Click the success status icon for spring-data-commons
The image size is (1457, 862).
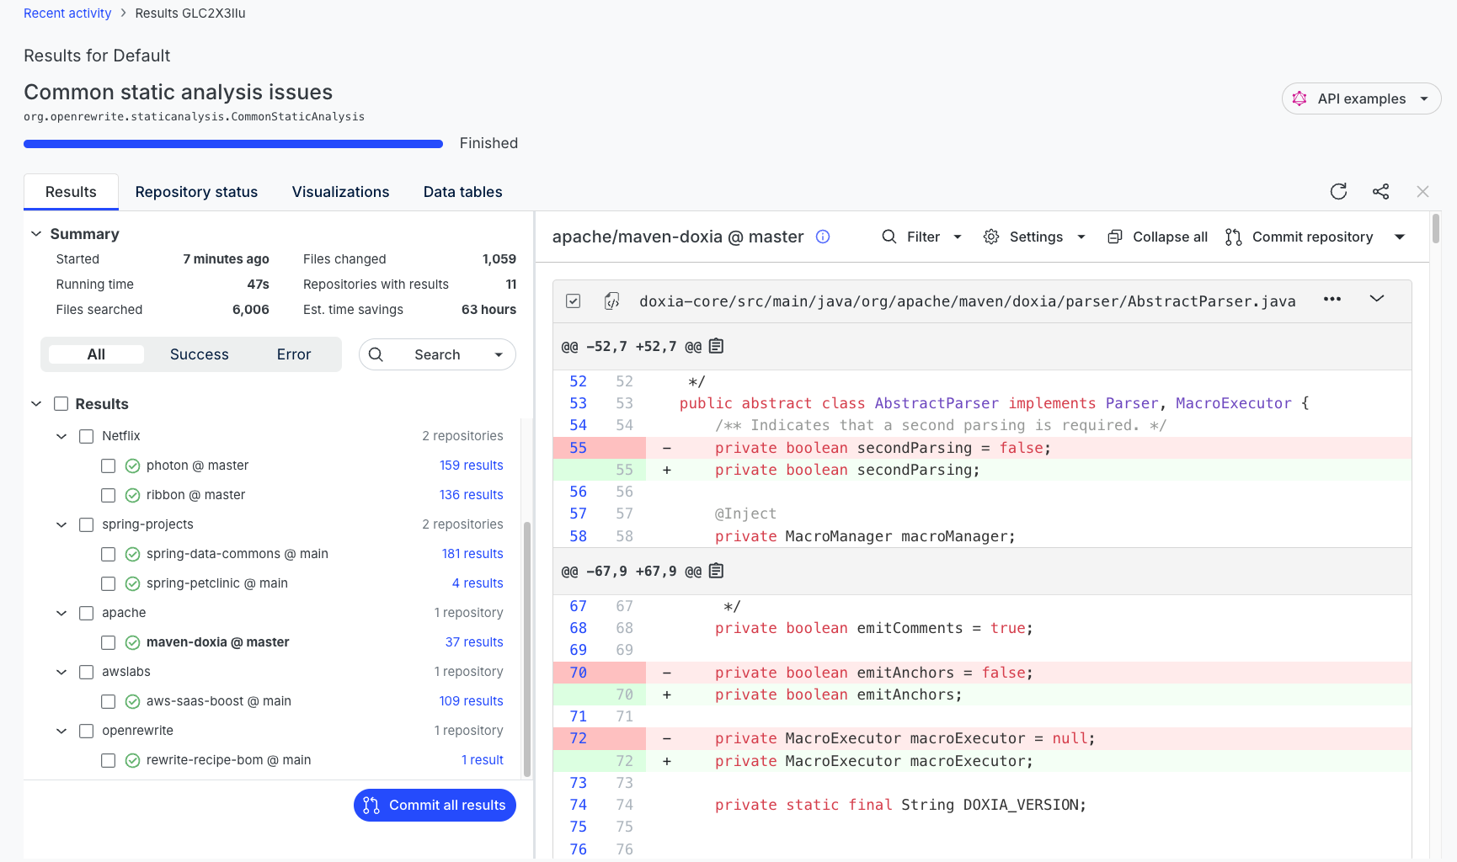(x=132, y=554)
